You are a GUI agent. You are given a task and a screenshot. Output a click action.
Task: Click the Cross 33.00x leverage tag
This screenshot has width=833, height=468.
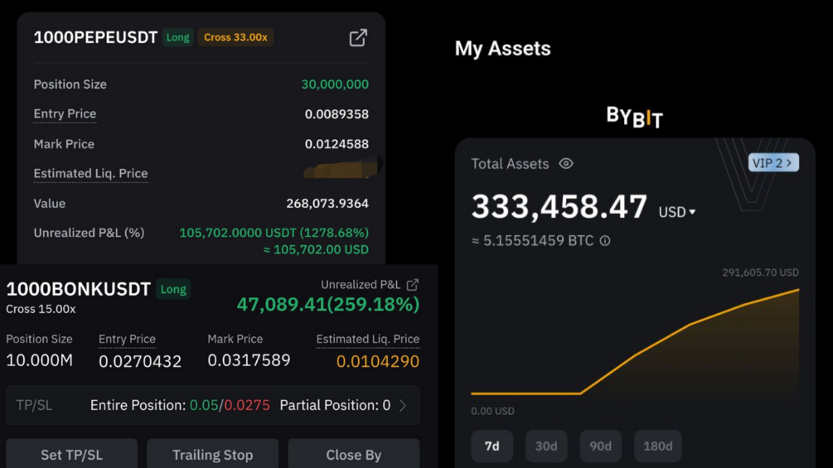235,37
